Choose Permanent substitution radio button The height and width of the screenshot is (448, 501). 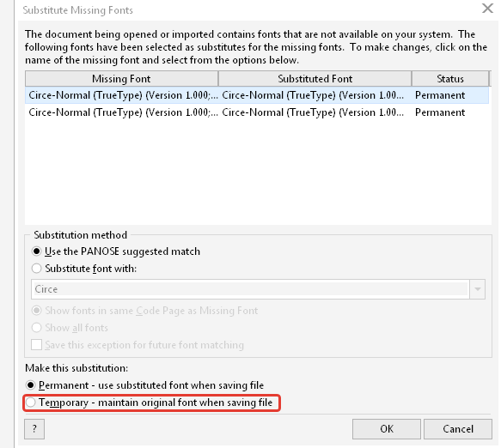click(31, 385)
